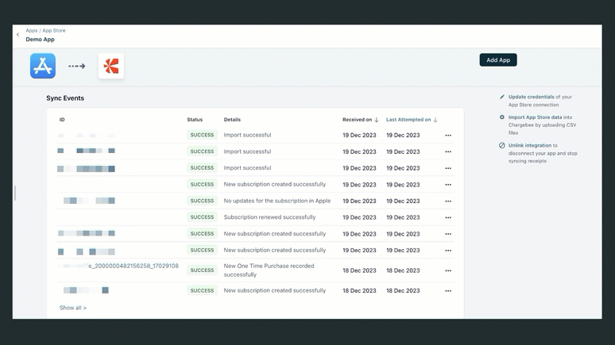Click the pencil icon for Update credentials
Image resolution: width=615 pixels, height=345 pixels.
(502, 98)
